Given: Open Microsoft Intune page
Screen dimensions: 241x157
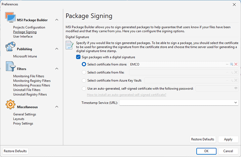Looking at the screenshot, I should tap(25, 56).
